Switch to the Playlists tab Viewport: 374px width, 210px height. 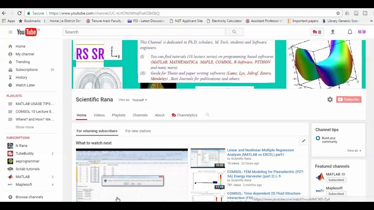(x=119, y=115)
